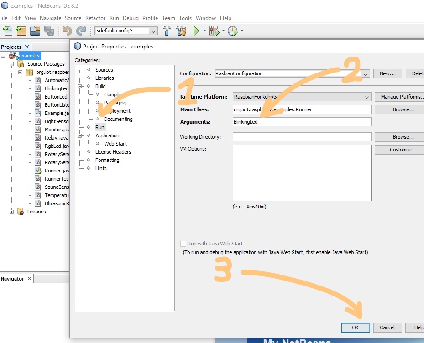Select the Formatting category
The image size is (424, 343).
point(107,160)
